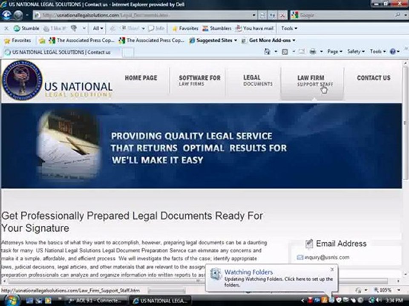Click the search magnifier in the Google box
The height and width of the screenshot is (306, 409).
point(397,15)
